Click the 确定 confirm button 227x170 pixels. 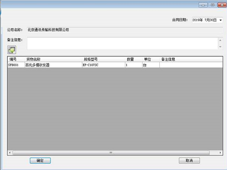[40, 160]
